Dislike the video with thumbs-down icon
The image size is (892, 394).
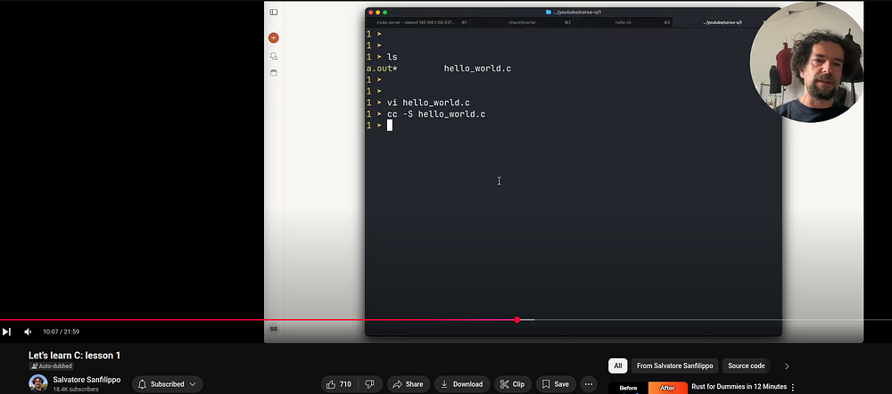(369, 384)
